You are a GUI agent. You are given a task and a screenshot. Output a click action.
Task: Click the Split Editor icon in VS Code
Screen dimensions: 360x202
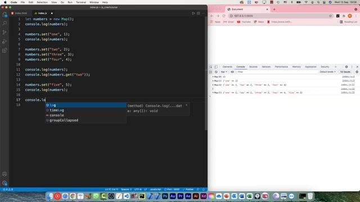pos(199,13)
